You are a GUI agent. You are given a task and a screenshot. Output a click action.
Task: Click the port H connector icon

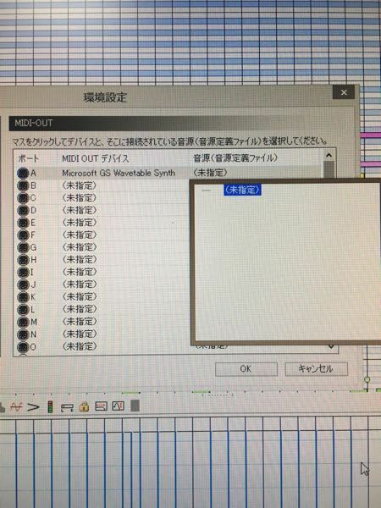click(x=23, y=260)
